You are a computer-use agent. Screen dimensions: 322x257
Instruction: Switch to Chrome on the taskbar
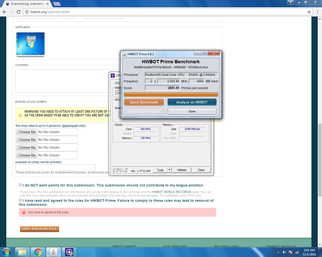38,252
